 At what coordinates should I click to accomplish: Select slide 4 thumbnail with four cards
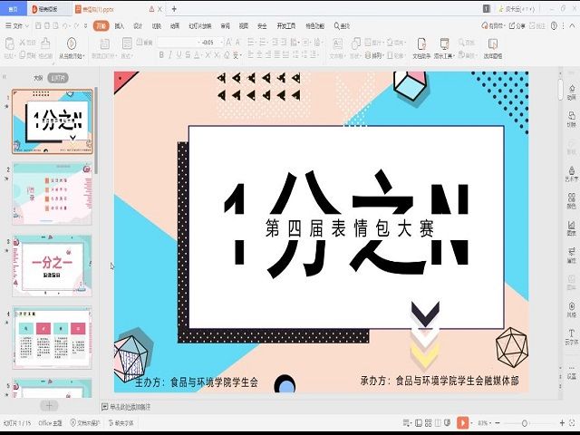(x=53, y=338)
